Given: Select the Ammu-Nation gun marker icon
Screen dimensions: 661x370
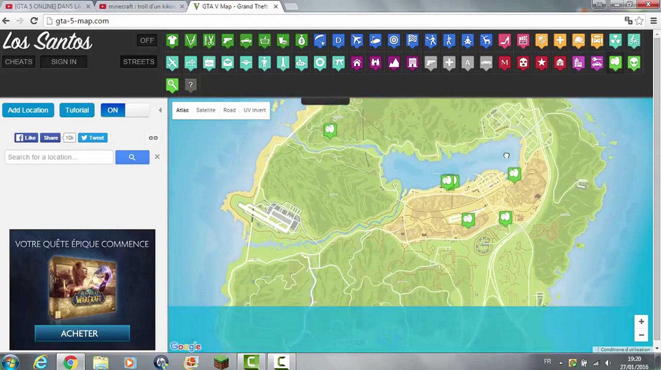Looking at the screenshot, I should (228, 41).
